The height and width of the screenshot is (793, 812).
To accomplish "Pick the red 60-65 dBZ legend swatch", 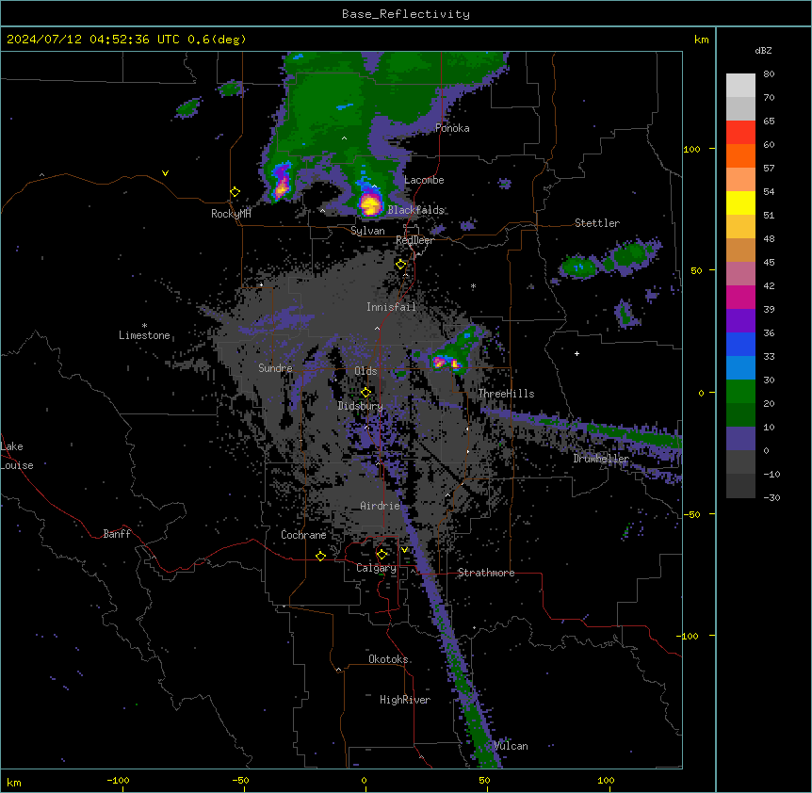I will [740, 133].
